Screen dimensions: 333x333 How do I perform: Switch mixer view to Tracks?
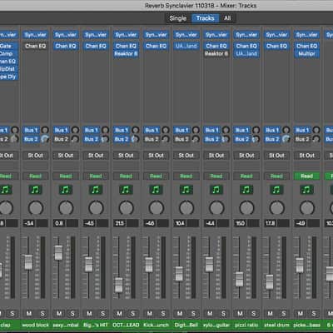coord(206,18)
